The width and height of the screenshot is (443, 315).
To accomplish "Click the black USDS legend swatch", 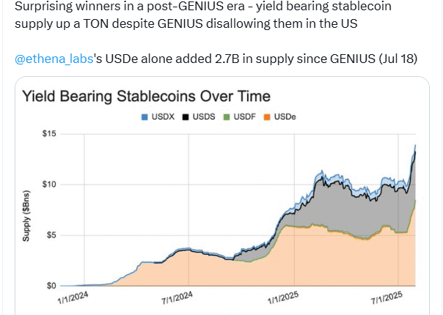I will (186, 117).
